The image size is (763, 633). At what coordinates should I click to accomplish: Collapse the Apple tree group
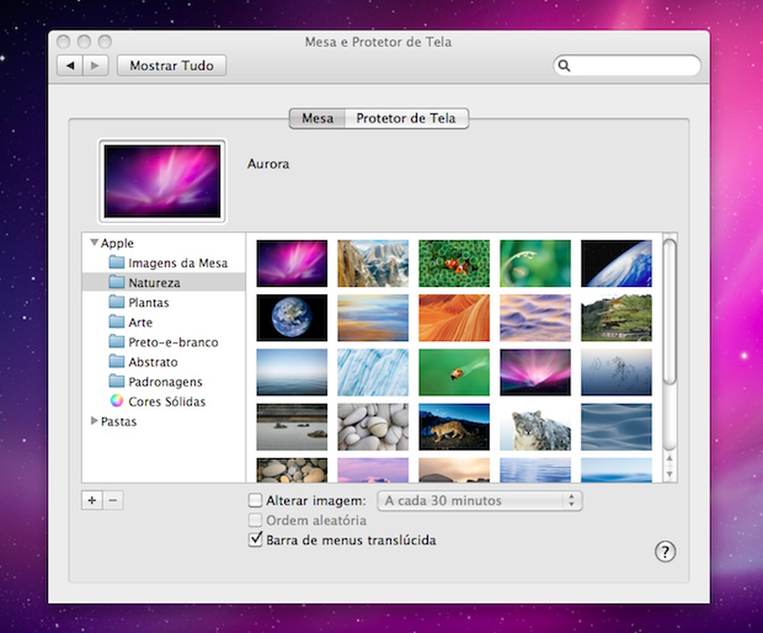(94, 243)
